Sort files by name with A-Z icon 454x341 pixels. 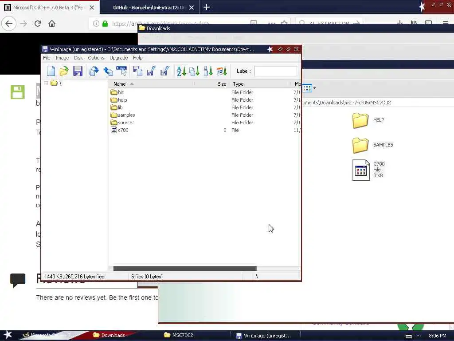pos(181,71)
